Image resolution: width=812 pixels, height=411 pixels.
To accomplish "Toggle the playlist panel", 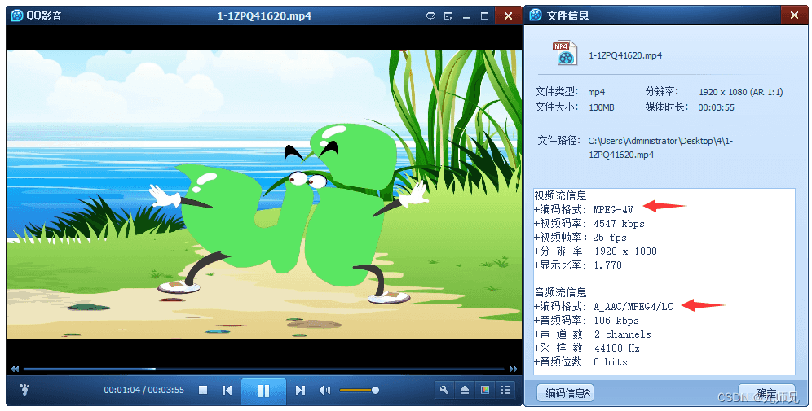I will pyautogui.click(x=505, y=391).
